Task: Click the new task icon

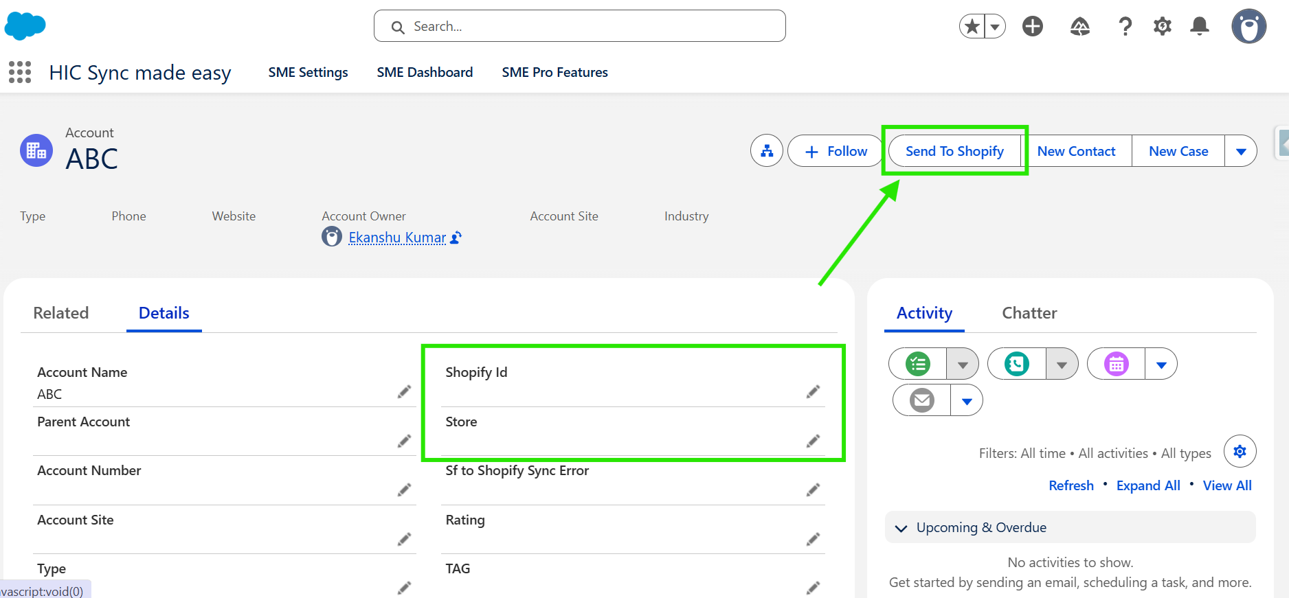Action: coord(918,364)
